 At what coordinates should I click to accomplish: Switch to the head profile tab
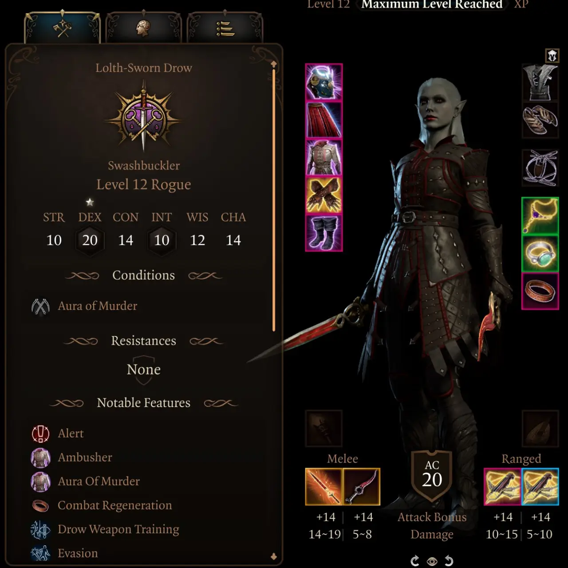(x=143, y=28)
